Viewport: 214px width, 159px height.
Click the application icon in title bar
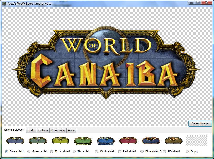pos(4,3)
